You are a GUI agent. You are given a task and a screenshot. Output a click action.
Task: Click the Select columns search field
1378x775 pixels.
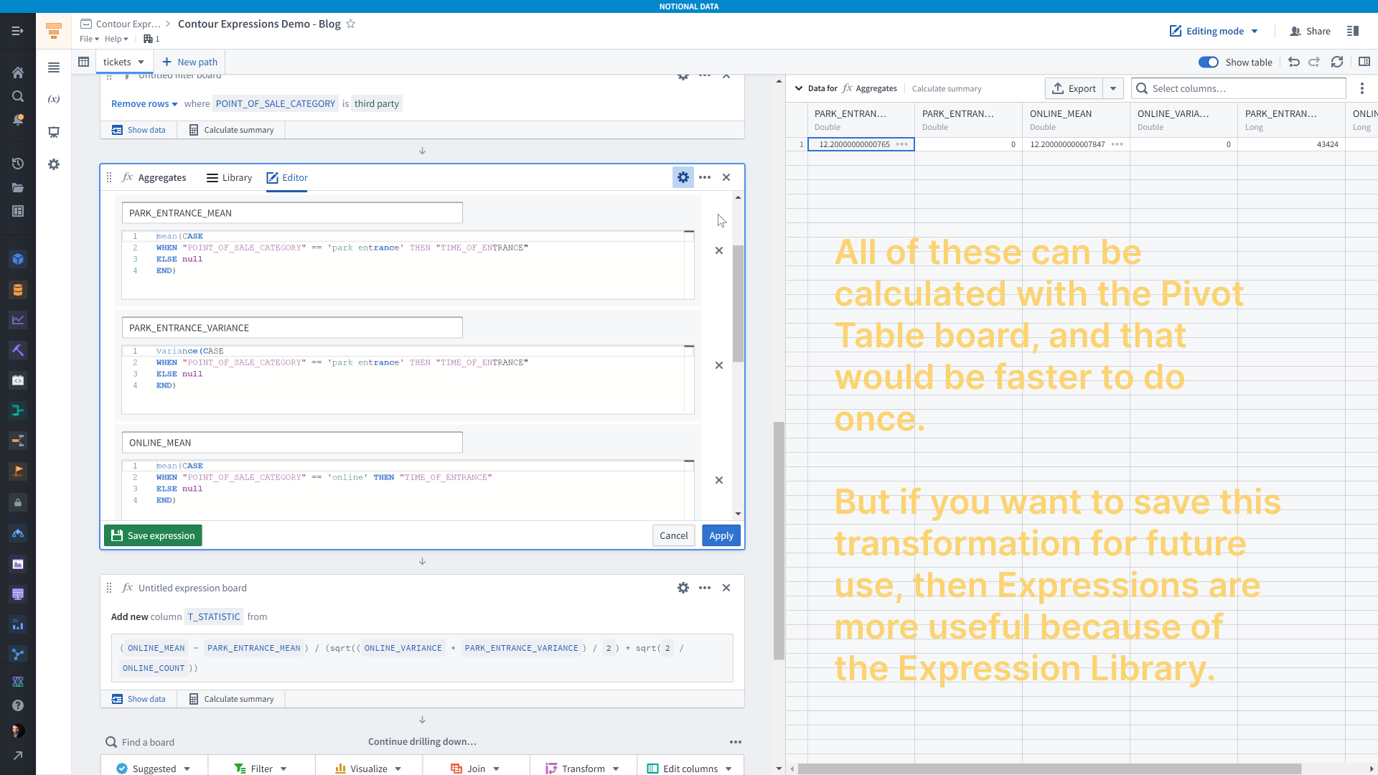(1239, 88)
